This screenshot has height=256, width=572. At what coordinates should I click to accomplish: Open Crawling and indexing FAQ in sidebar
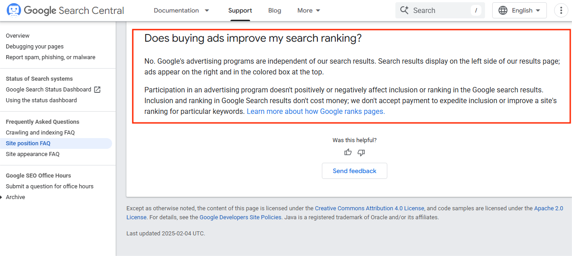coord(40,133)
